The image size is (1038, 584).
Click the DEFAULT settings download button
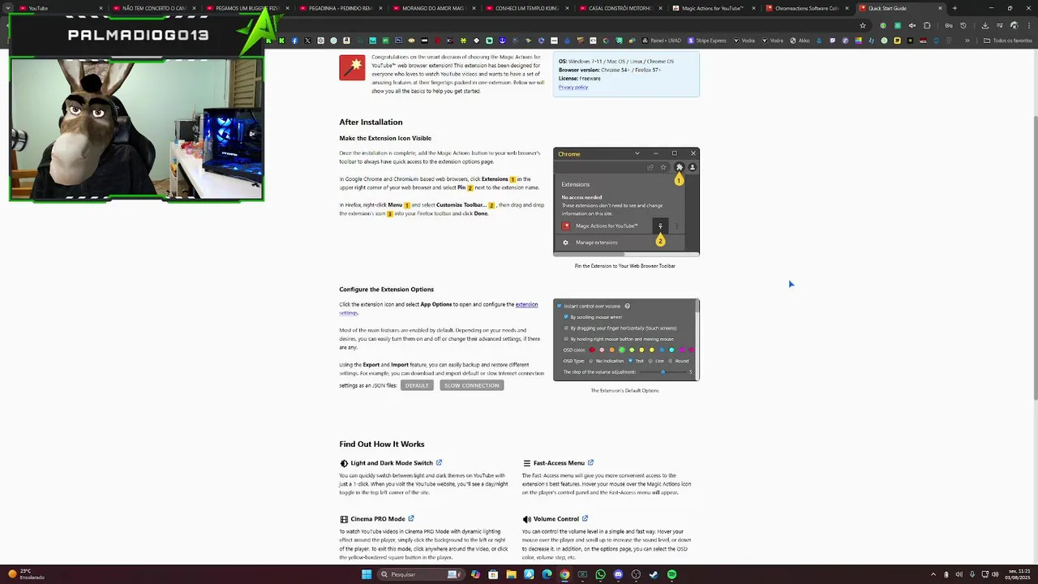coord(417,385)
